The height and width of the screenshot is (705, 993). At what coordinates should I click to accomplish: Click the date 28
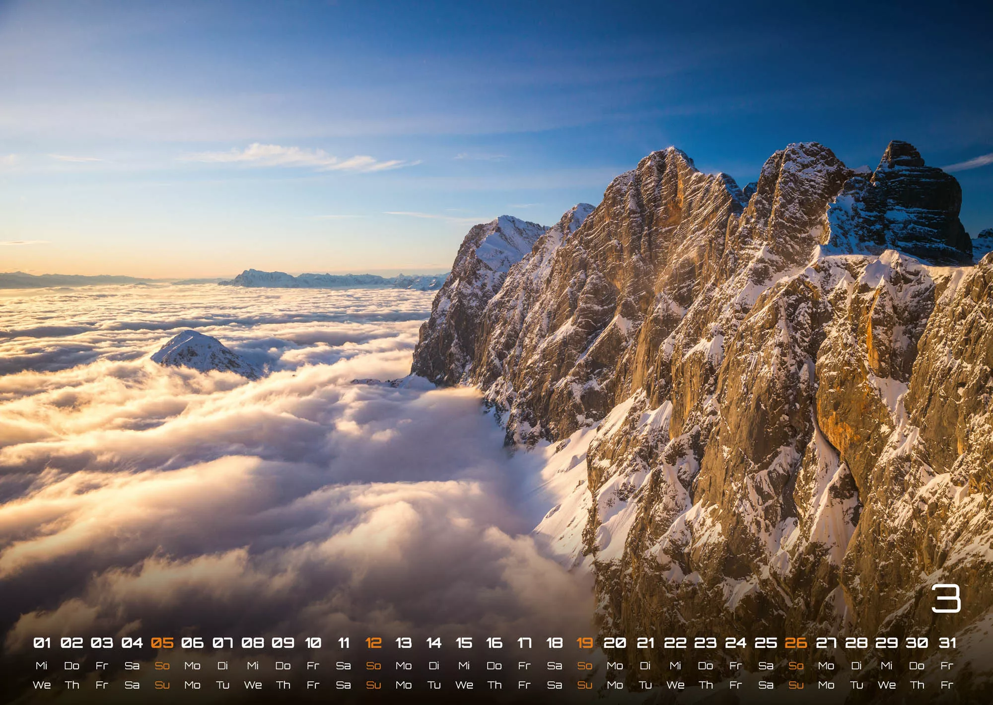click(856, 643)
